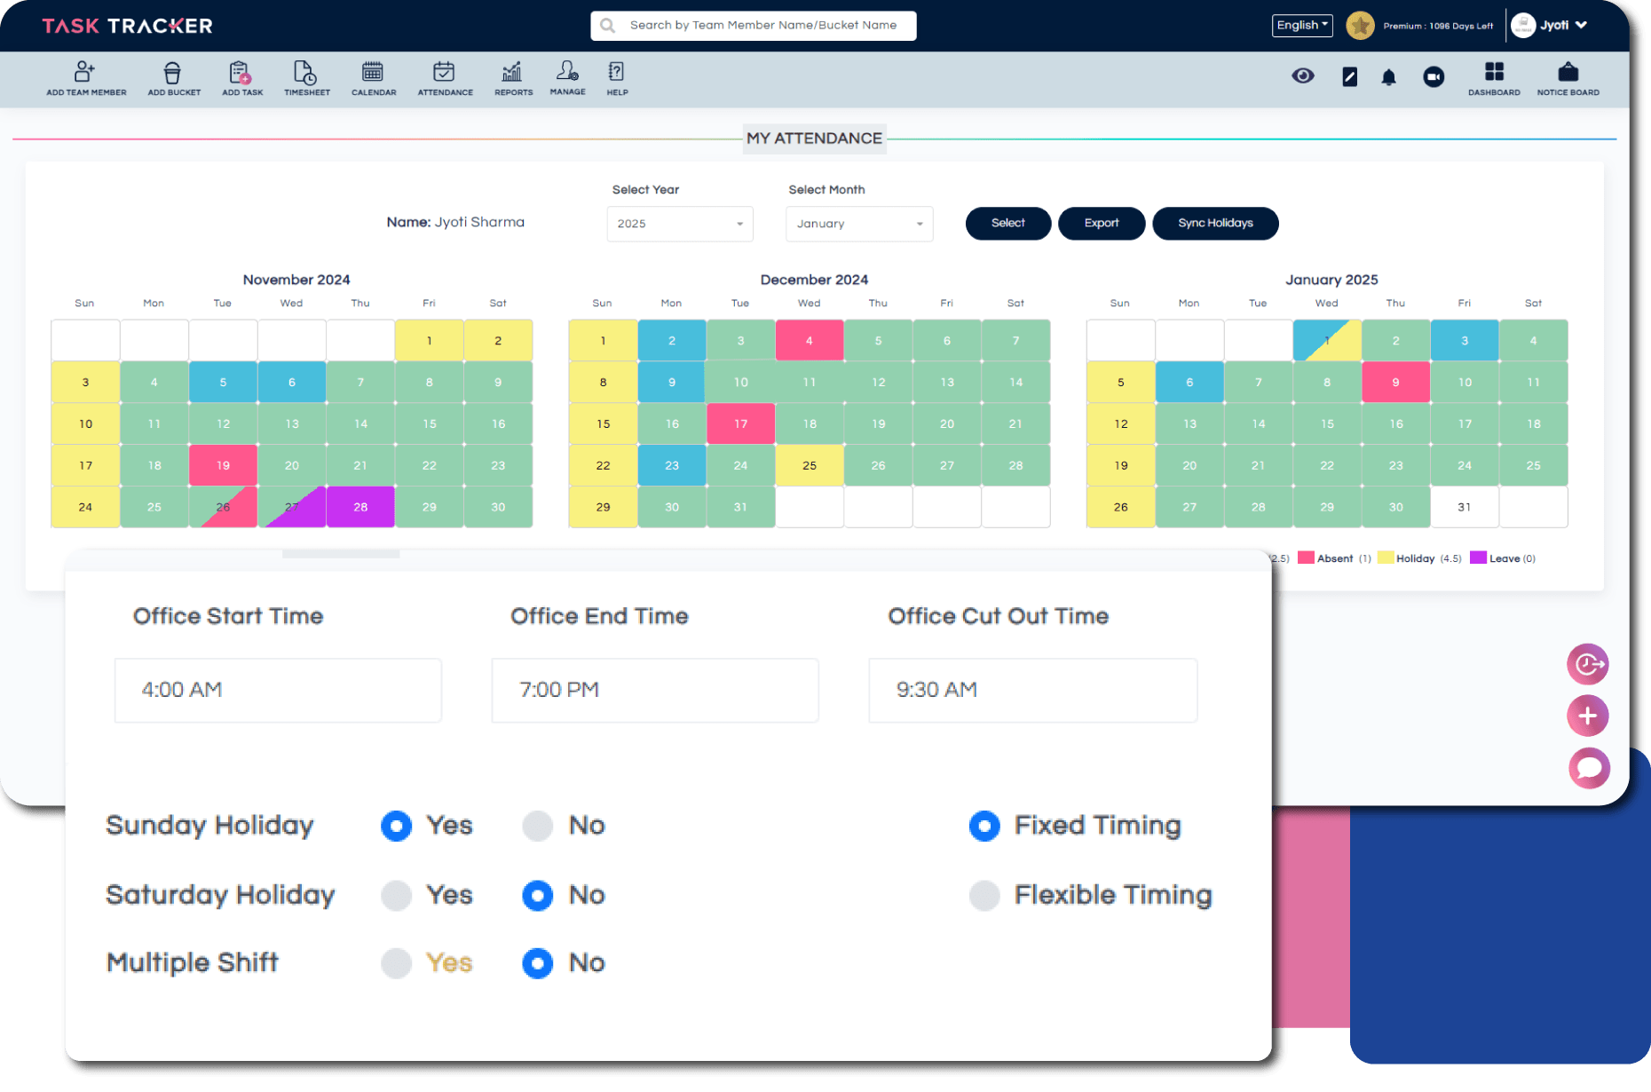Viewport: 1651px width, 1092px height.
Task: Open the video camera meeting icon
Action: (x=1433, y=77)
